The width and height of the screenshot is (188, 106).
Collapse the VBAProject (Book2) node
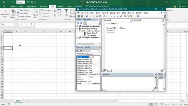click(x=77, y=29)
